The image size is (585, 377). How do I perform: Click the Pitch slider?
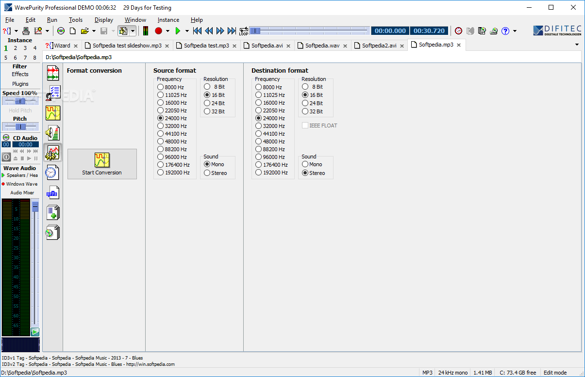20,126
